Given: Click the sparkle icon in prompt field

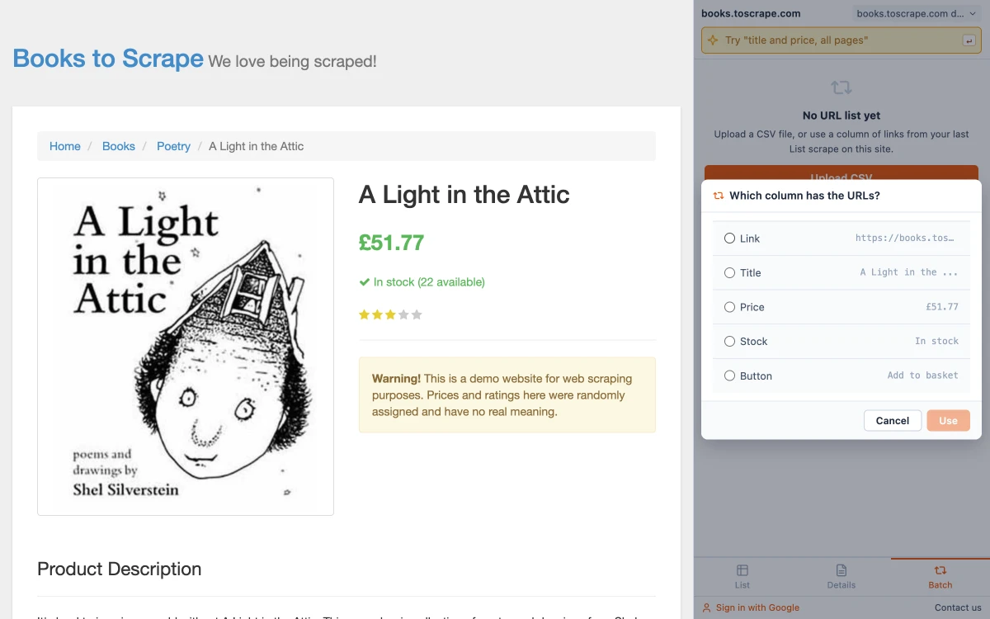Looking at the screenshot, I should click(714, 40).
